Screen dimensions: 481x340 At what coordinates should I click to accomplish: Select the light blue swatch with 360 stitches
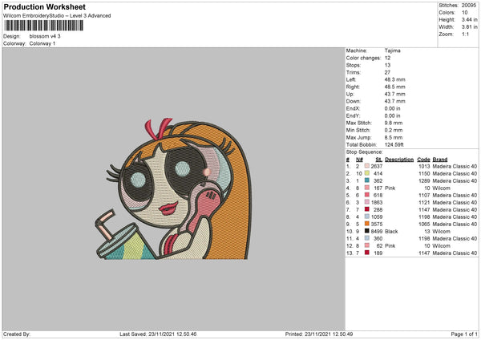click(367, 238)
